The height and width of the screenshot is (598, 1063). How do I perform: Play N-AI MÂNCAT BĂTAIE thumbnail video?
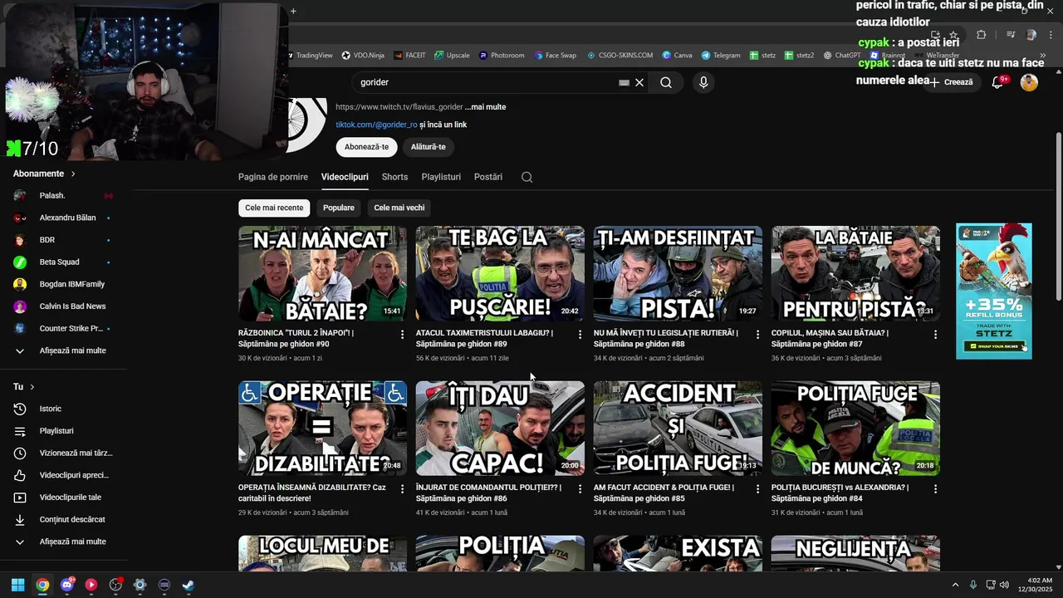(322, 273)
